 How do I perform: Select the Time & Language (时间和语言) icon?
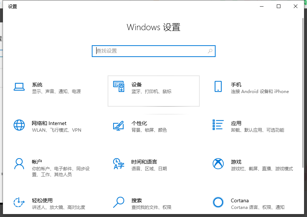point(118,164)
